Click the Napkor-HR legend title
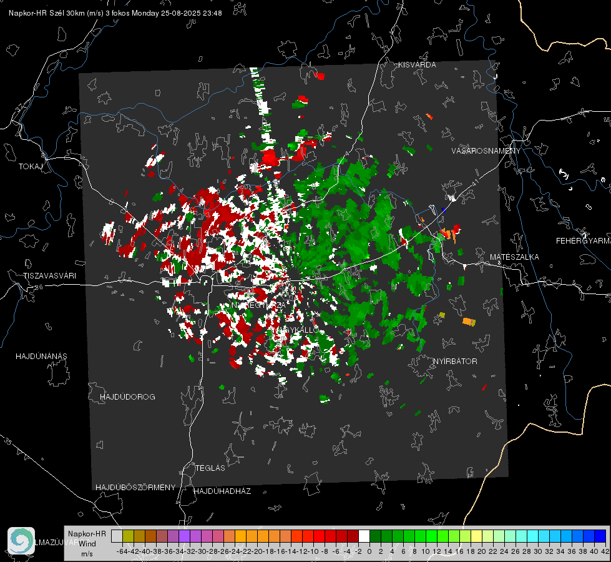Image resolution: width=611 pixels, height=562 pixels. [87, 534]
